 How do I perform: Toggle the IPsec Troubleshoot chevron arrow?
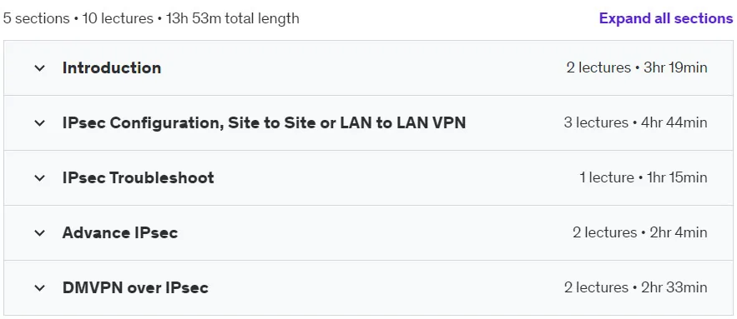(x=40, y=177)
